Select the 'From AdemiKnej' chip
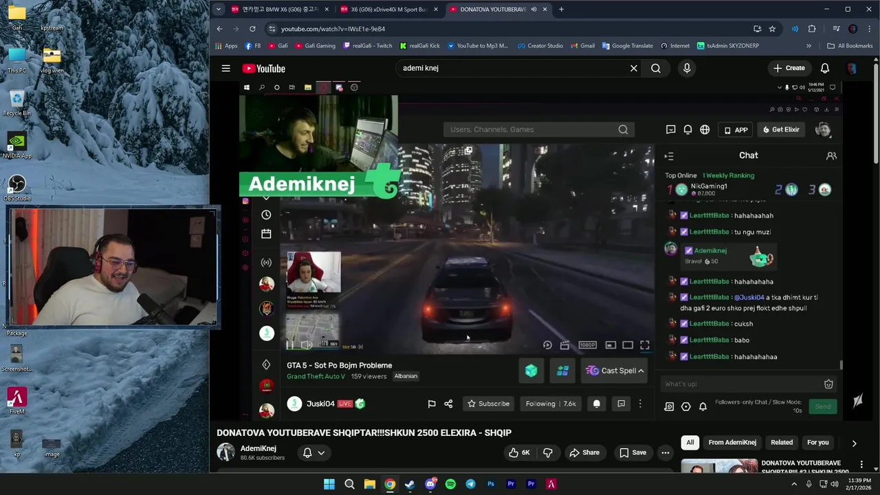880x495 pixels. click(732, 442)
